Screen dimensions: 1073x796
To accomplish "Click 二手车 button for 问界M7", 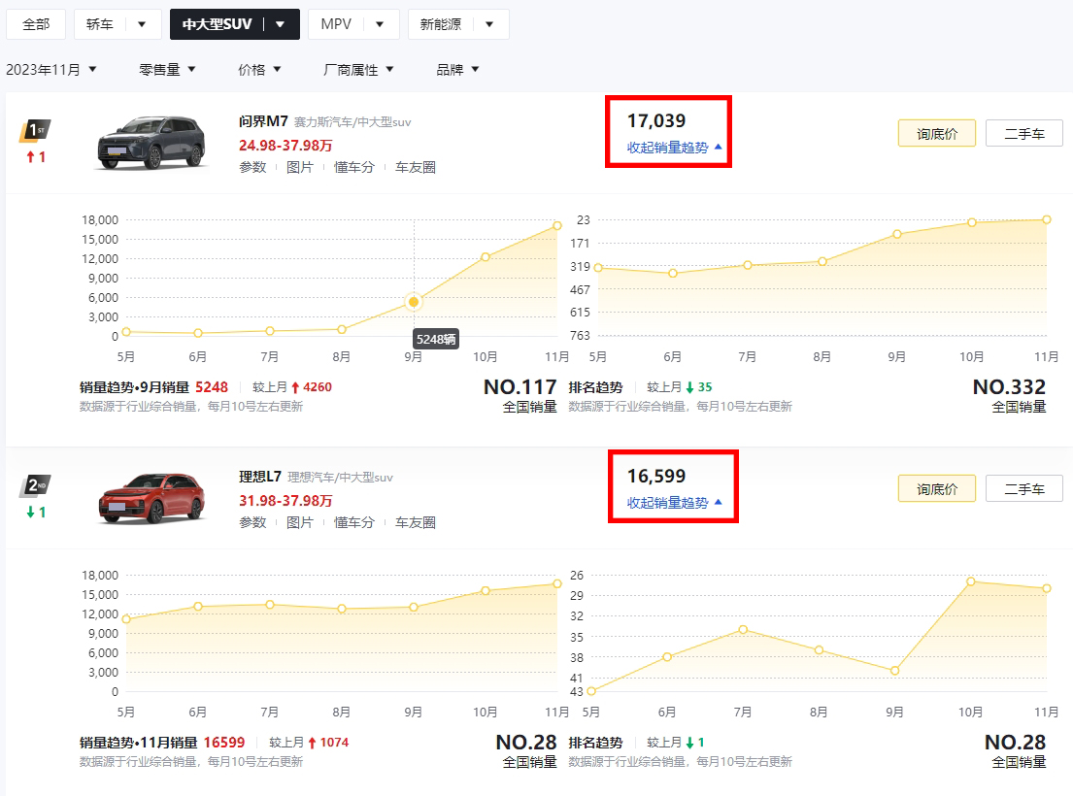I will [x=1024, y=133].
